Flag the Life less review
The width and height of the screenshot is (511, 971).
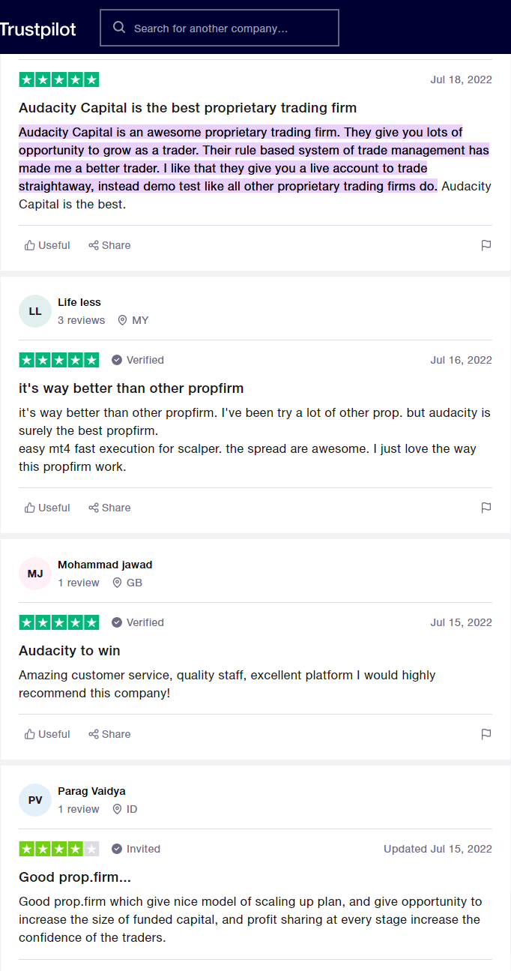point(486,508)
